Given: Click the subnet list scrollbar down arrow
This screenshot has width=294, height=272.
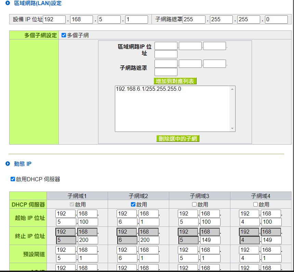Looking at the screenshot, I should click(232, 128).
